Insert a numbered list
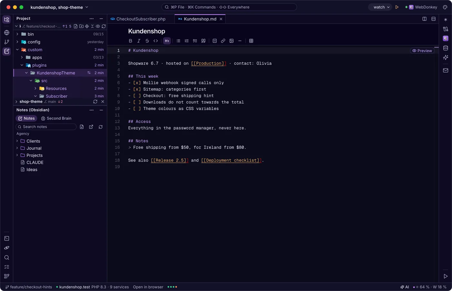The height and width of the screenshot is (291, 452). pyautogui.click(x=187, y=41)
